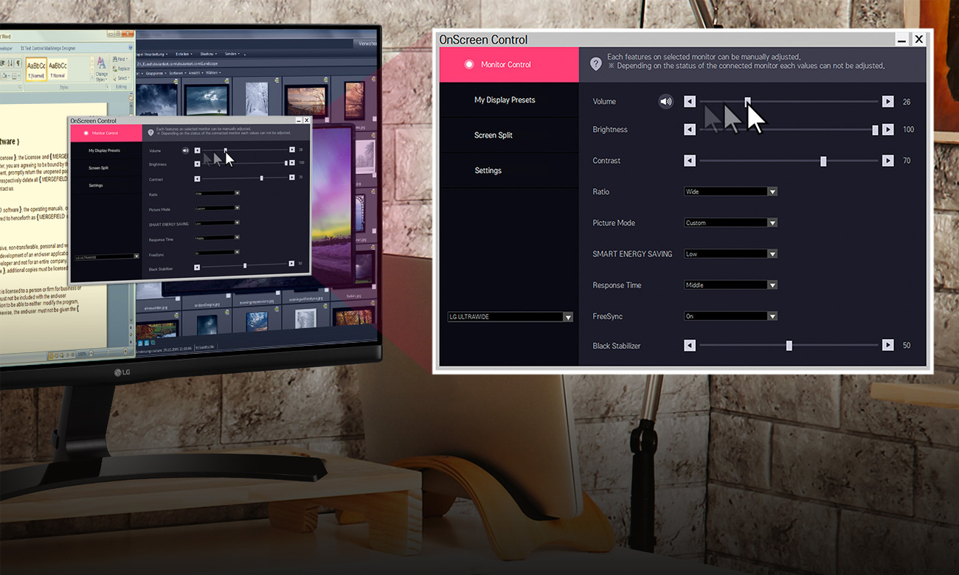This screenshot has height=575, width=959.
Task: Minimize the large OnScreen Control window
Action: (x=902, y=39)
